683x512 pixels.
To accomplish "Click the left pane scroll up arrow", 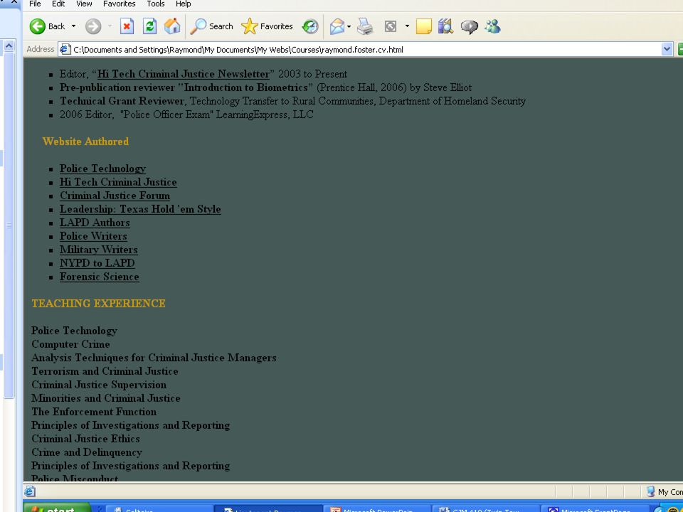I will click(9, 46).
